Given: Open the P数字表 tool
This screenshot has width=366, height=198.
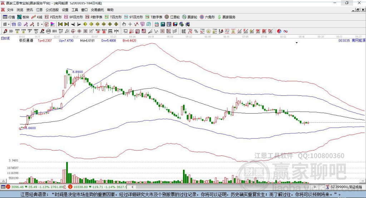Looking at the screenshot, I should click(x=94, y=17).
